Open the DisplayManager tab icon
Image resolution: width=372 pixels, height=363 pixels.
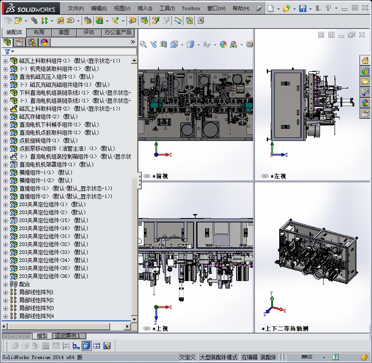pyautogui.click(x=44, y=43)
